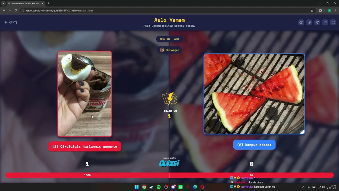Open Discord from the taskbar
Screen dimensions: 339x191
(173, 187)
